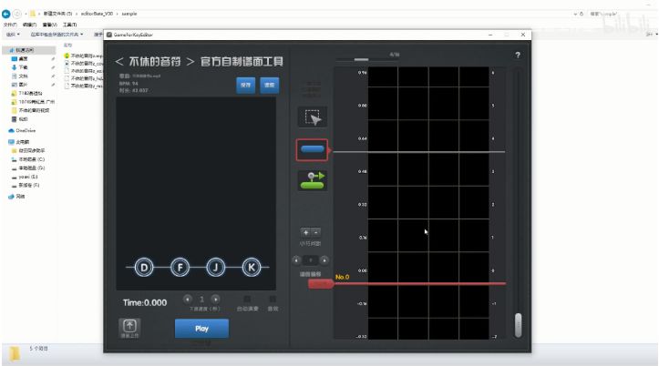The image size is (659, 366).
Task: Click the Back arrow in File Explorer
Action: click(5, 14)
